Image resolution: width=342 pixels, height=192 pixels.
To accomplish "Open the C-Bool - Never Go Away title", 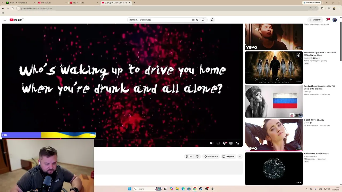I will [x=314, y=120].
